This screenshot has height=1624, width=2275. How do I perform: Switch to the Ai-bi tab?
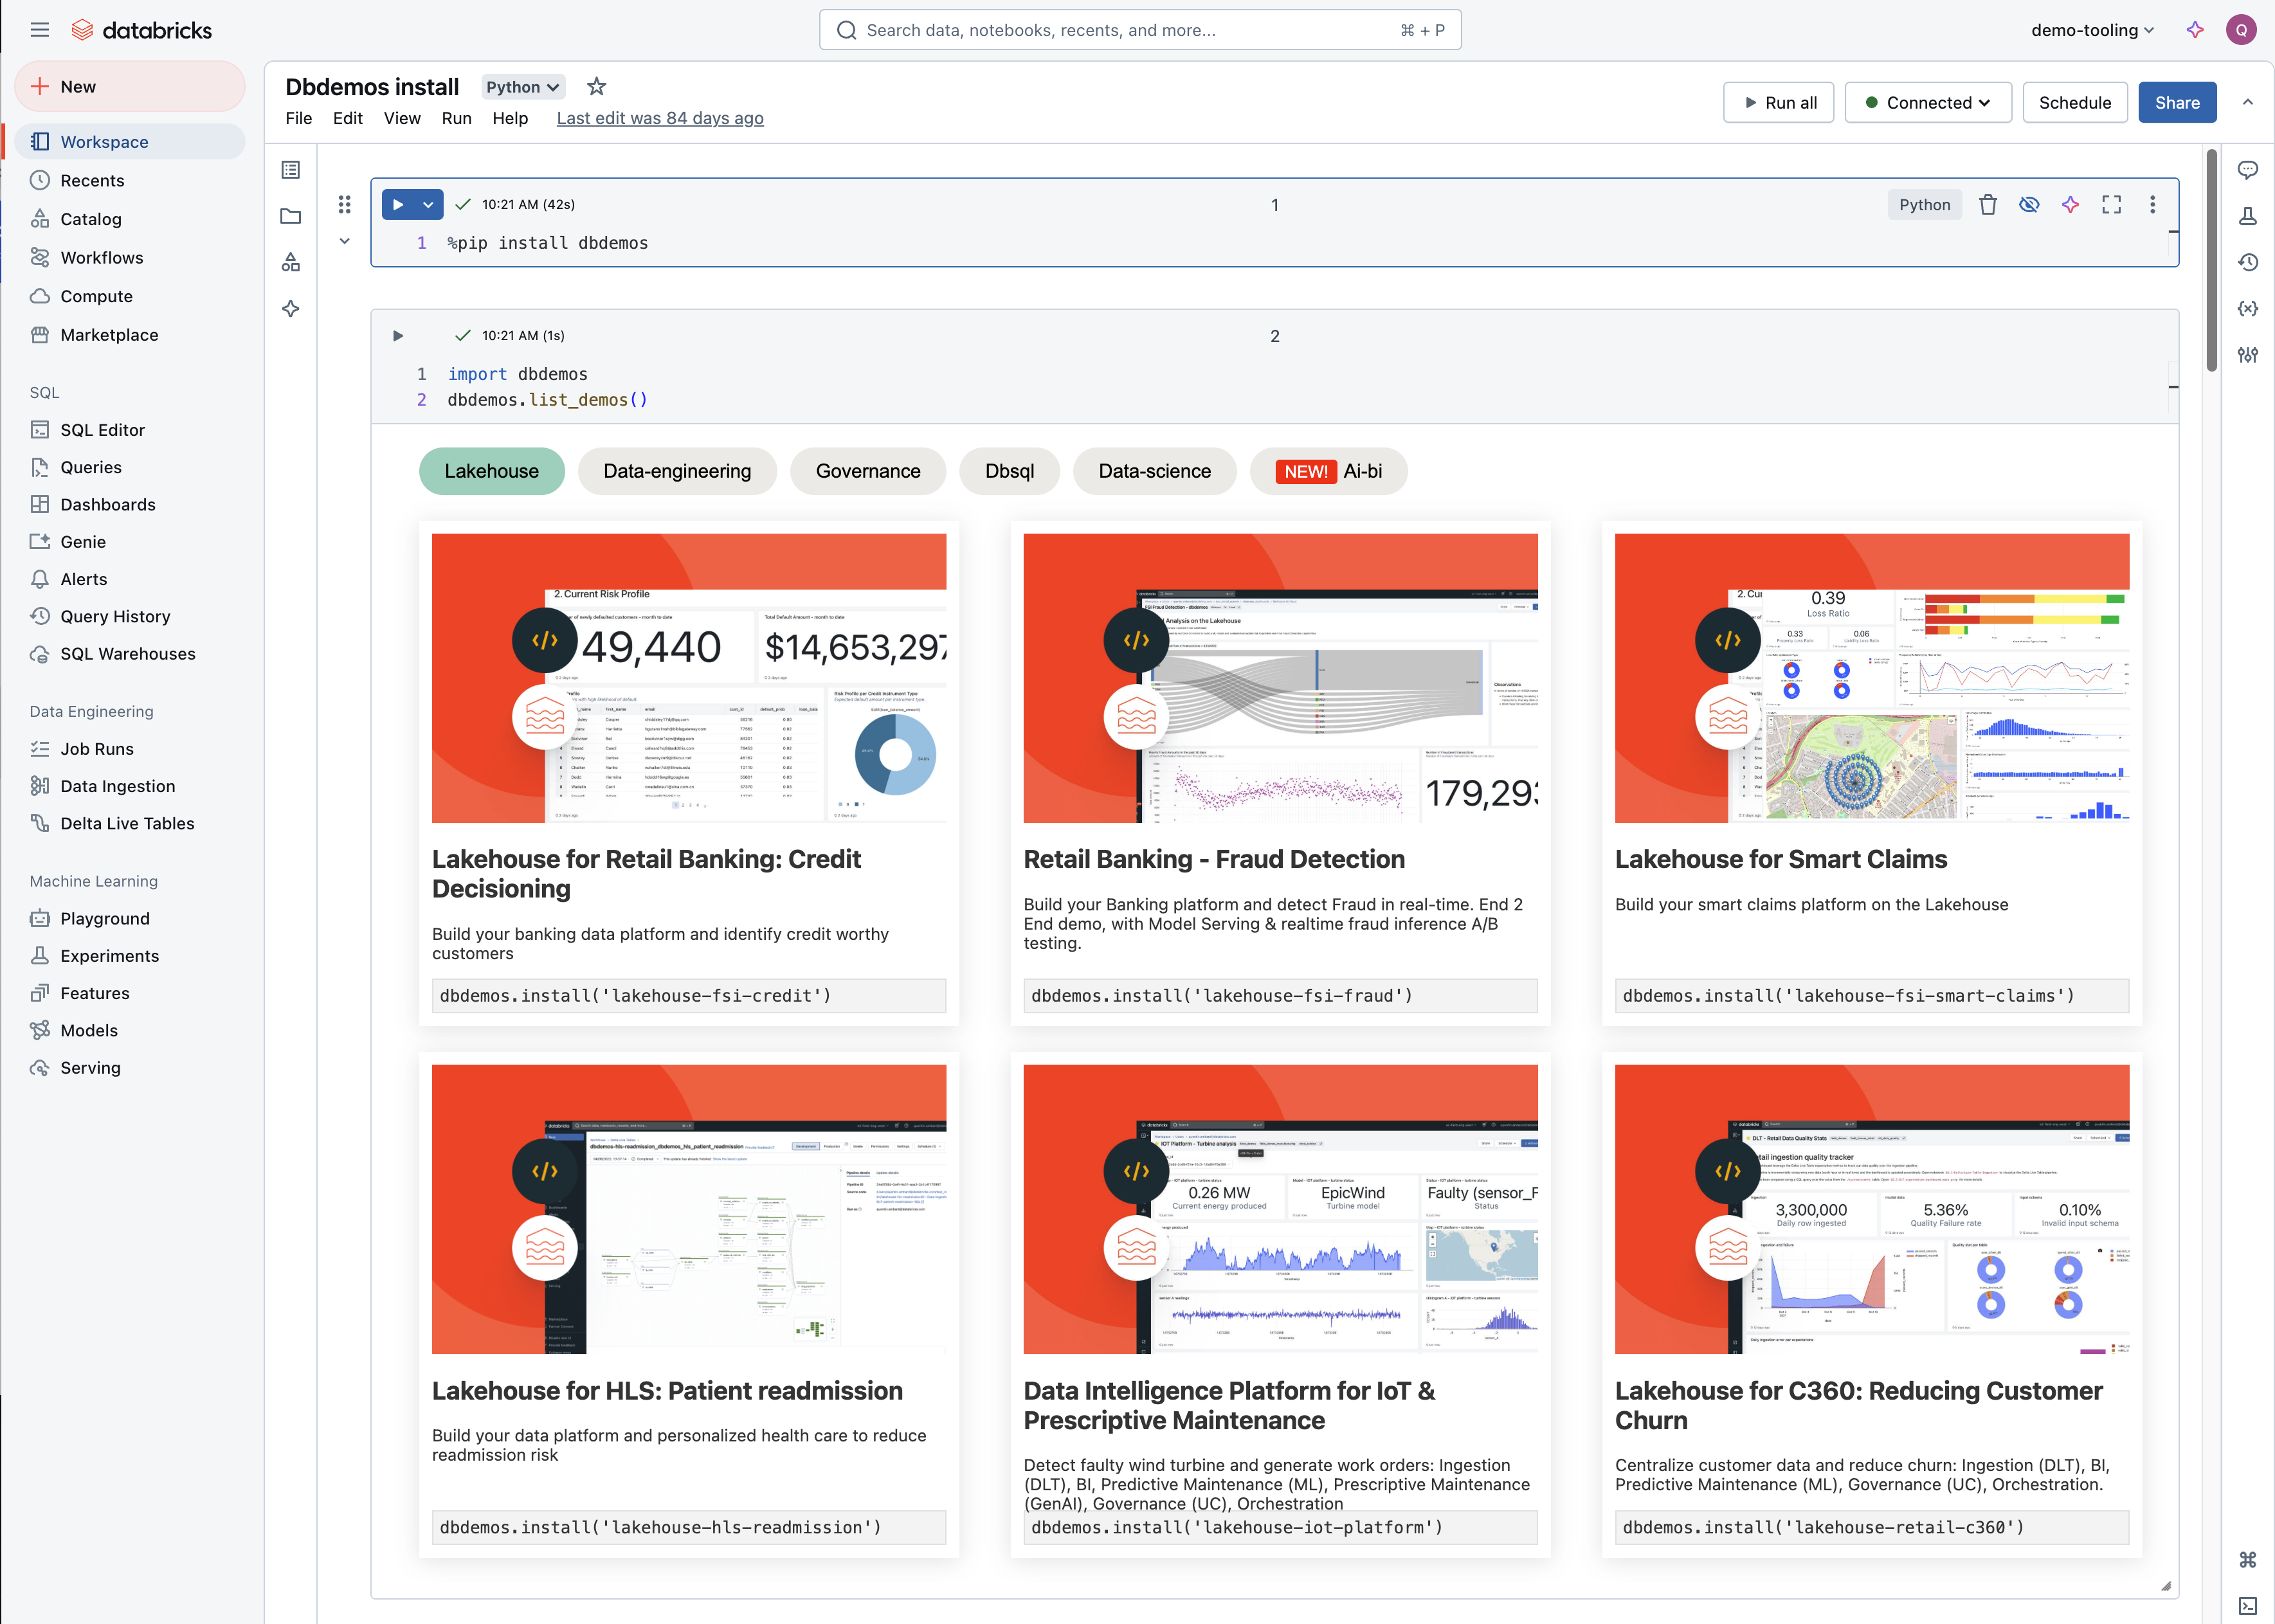click(1328, 471)
